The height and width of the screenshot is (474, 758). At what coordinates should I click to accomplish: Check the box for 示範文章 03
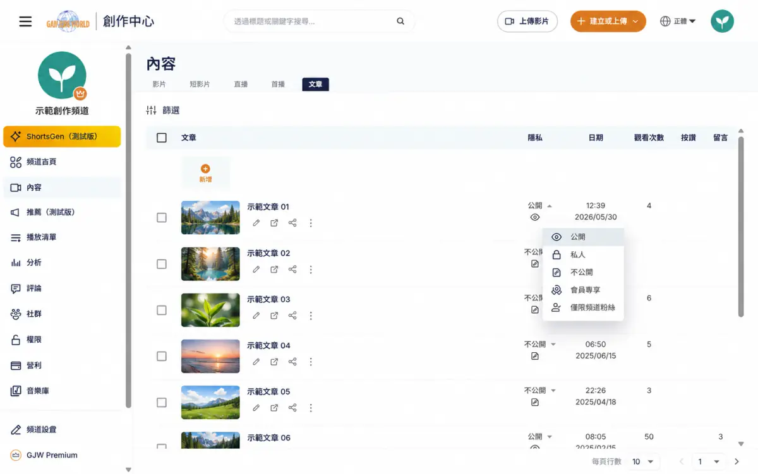[x=162, y=310]
